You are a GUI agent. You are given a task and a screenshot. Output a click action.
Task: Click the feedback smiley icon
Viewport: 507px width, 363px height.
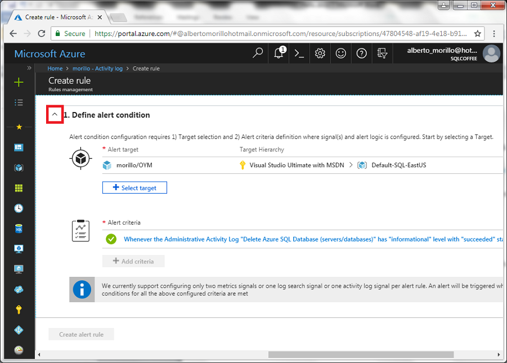pyautogui.click(x=340, y=53)
